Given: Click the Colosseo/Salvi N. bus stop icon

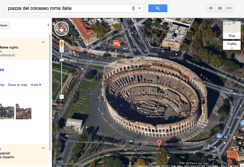Looking at the screenshot, I should (219, 136).
